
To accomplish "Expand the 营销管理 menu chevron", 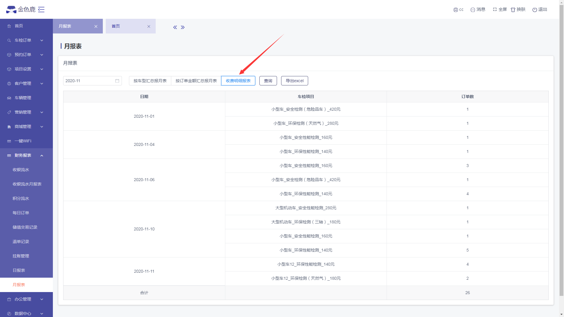I will [42, 112].
